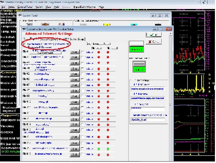Click into the remote directory field
This screenshot has height=163, width=216.
click(148, 120)
